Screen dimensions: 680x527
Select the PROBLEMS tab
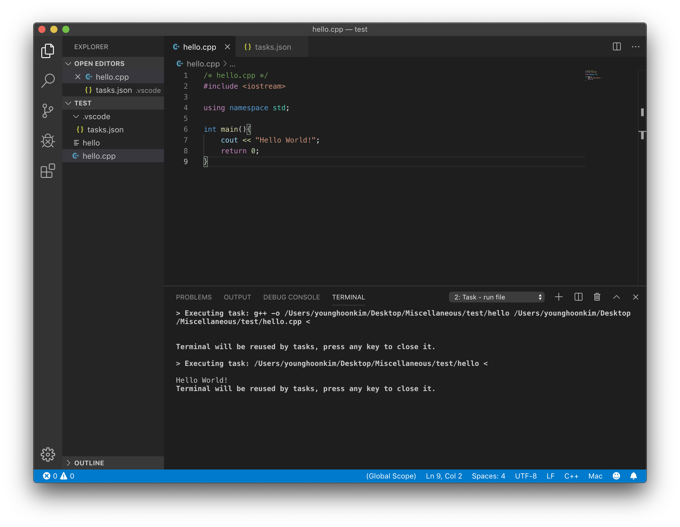(x=193, y=297)
